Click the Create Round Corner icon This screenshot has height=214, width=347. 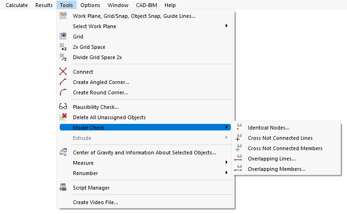pos(63,92)
